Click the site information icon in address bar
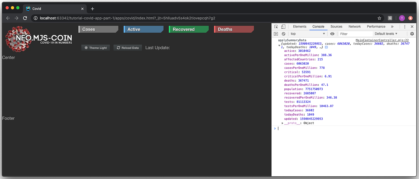 click(x=35, y=18)
